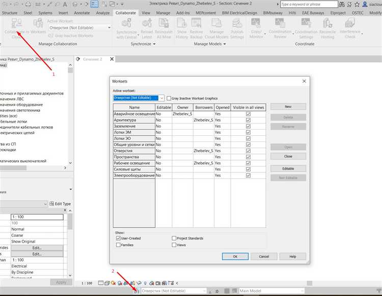The image size is (382, 296).
Task: Open the Coordination Settings tool
Action: [x=306, y=28]
